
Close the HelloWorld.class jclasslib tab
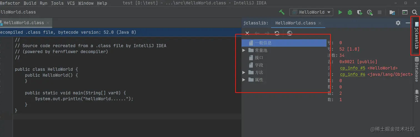(320, 23)
